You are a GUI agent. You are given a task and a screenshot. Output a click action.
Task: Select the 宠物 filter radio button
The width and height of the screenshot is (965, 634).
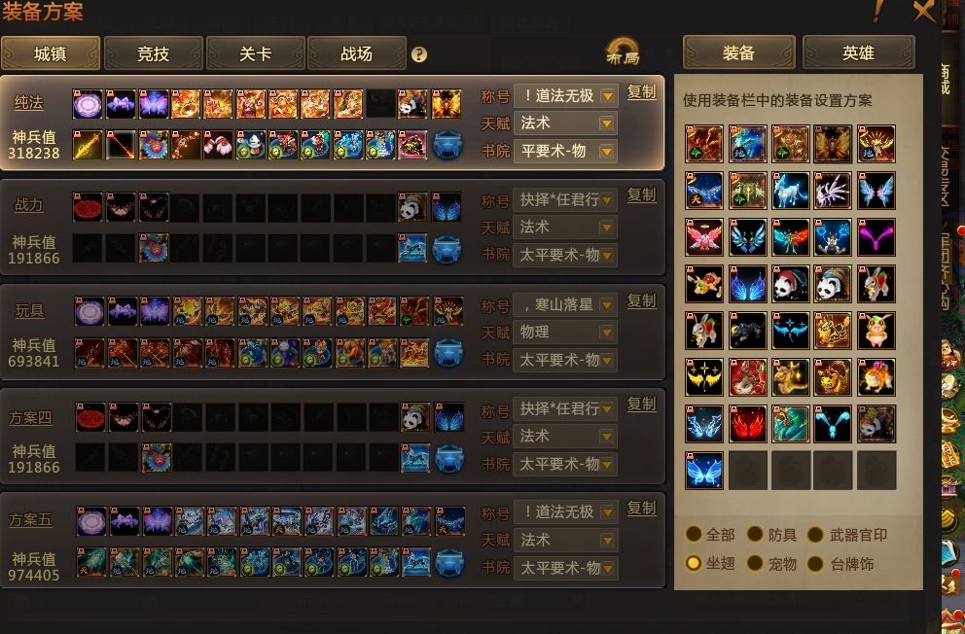[755, 563]
